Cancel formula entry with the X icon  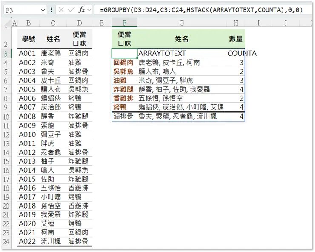[x=61, y=10]
